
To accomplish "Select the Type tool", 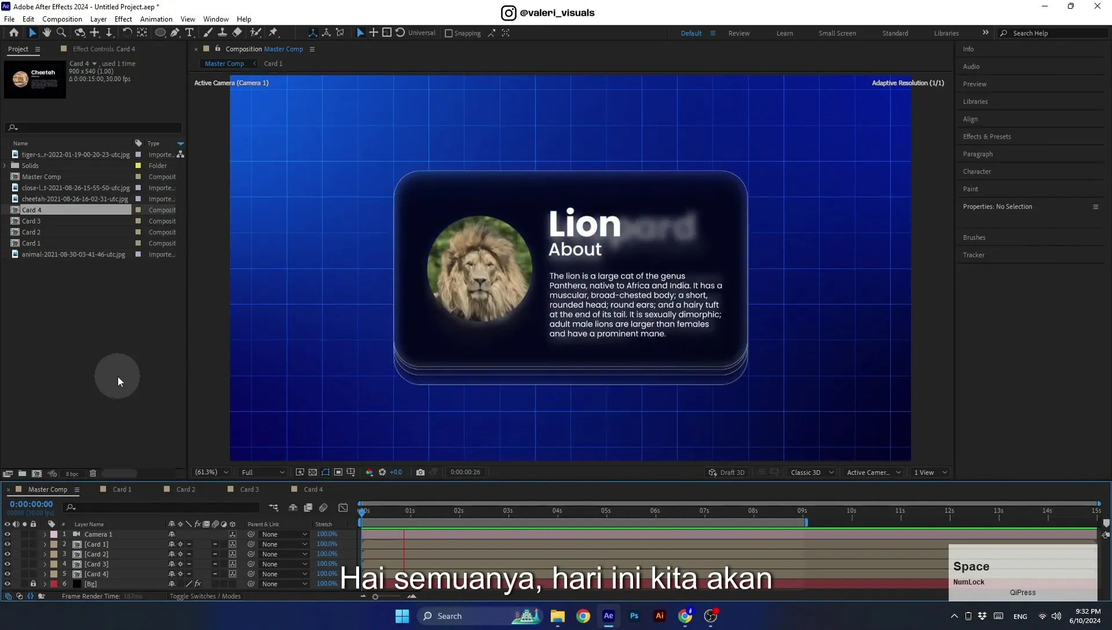I will [189, 33].
